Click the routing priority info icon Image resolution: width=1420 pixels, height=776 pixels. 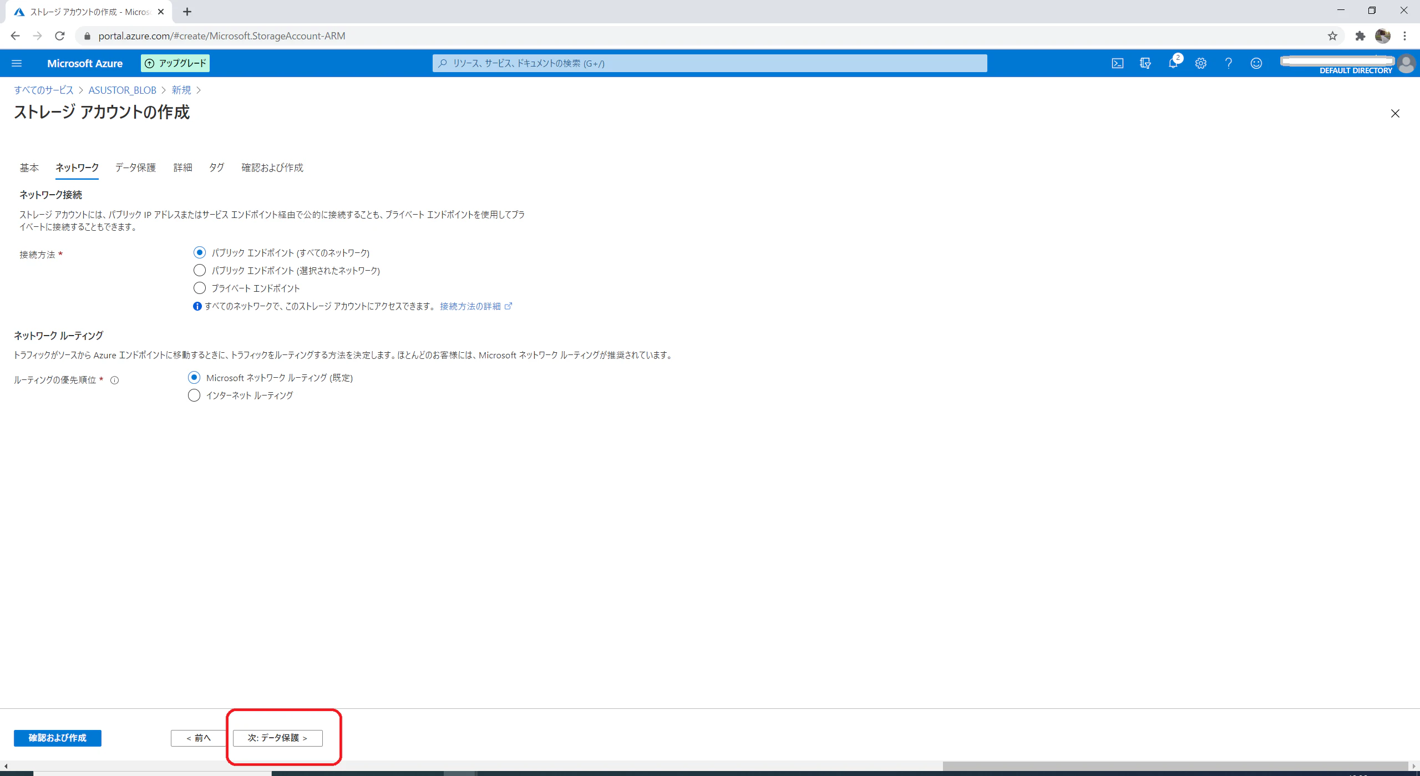click(x=115, y=381)
